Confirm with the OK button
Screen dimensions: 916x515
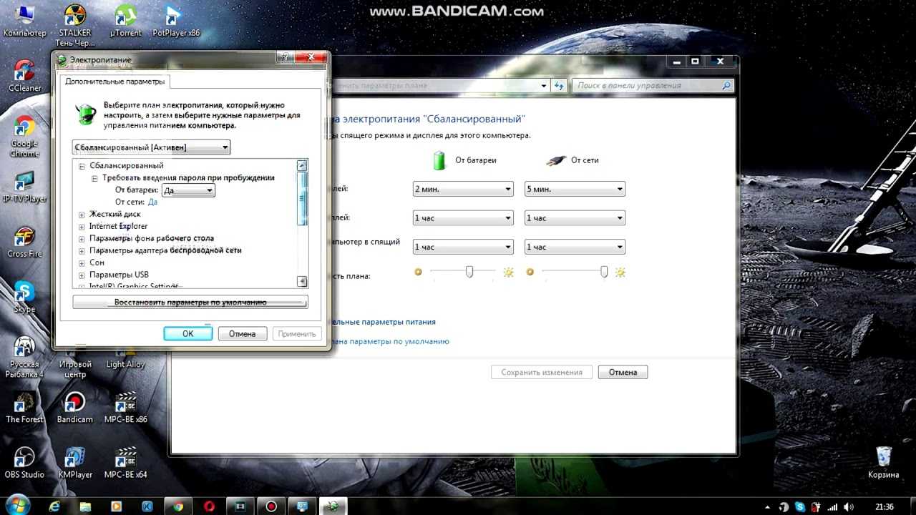tap(187, 333)
